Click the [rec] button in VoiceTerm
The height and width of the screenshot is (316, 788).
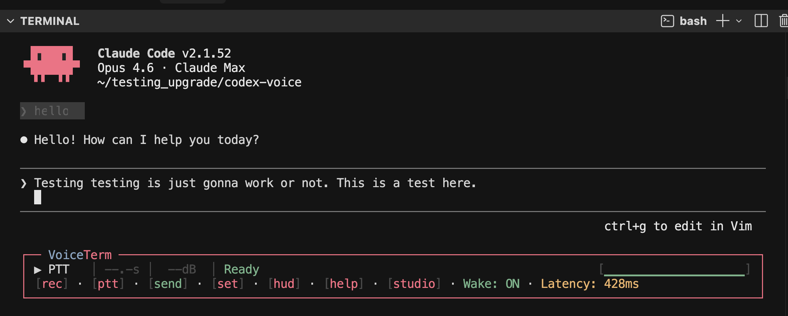pyautogui.click(x=52, y=284)
